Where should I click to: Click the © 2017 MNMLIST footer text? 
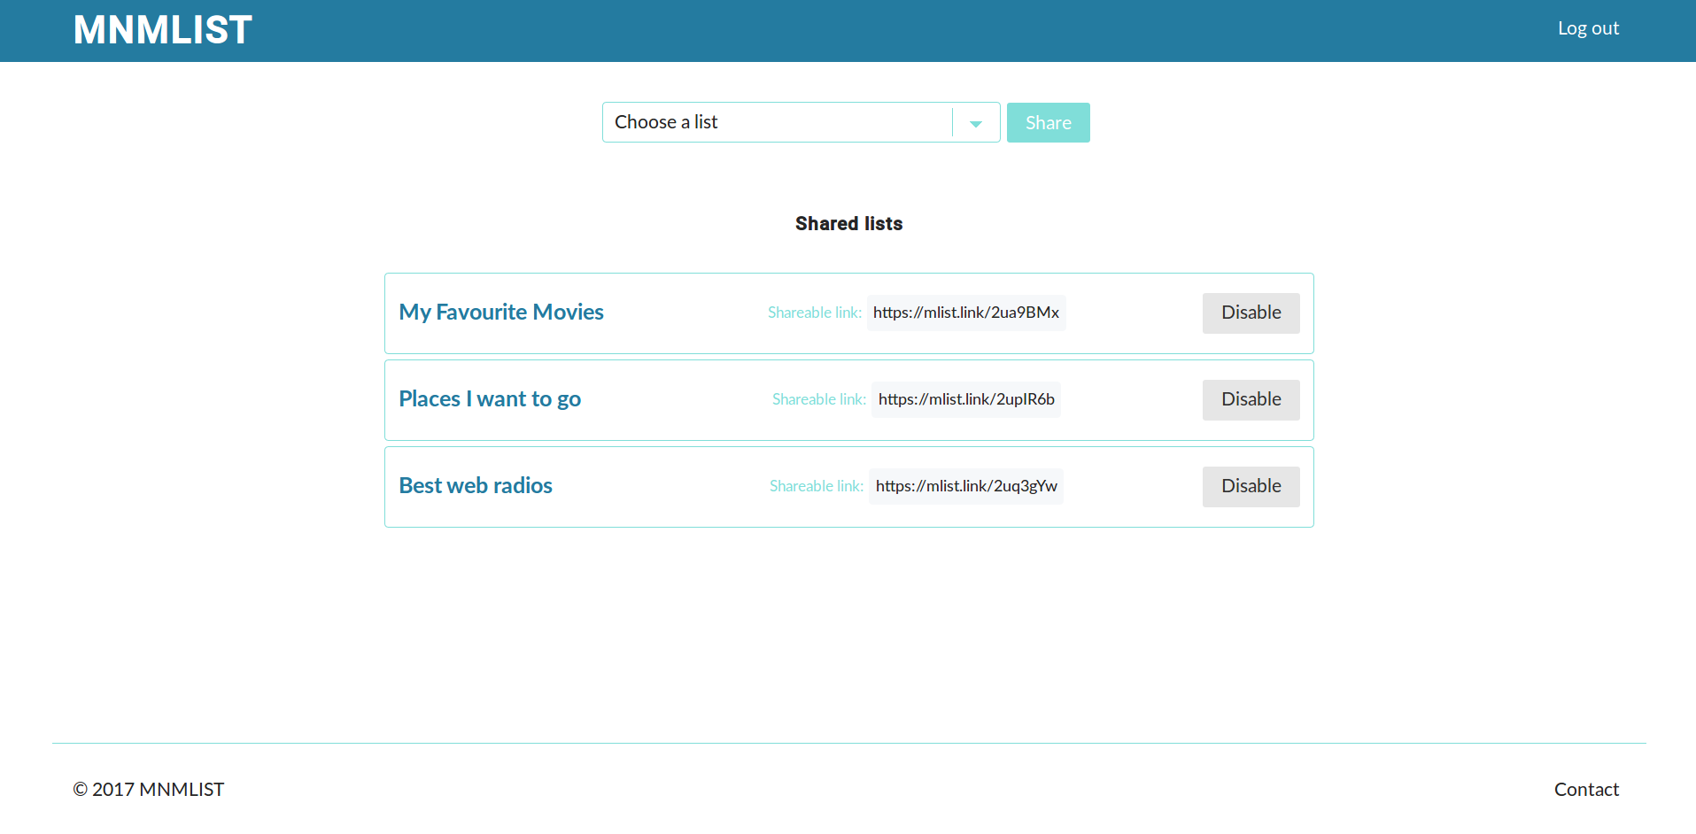coord(148,789)
